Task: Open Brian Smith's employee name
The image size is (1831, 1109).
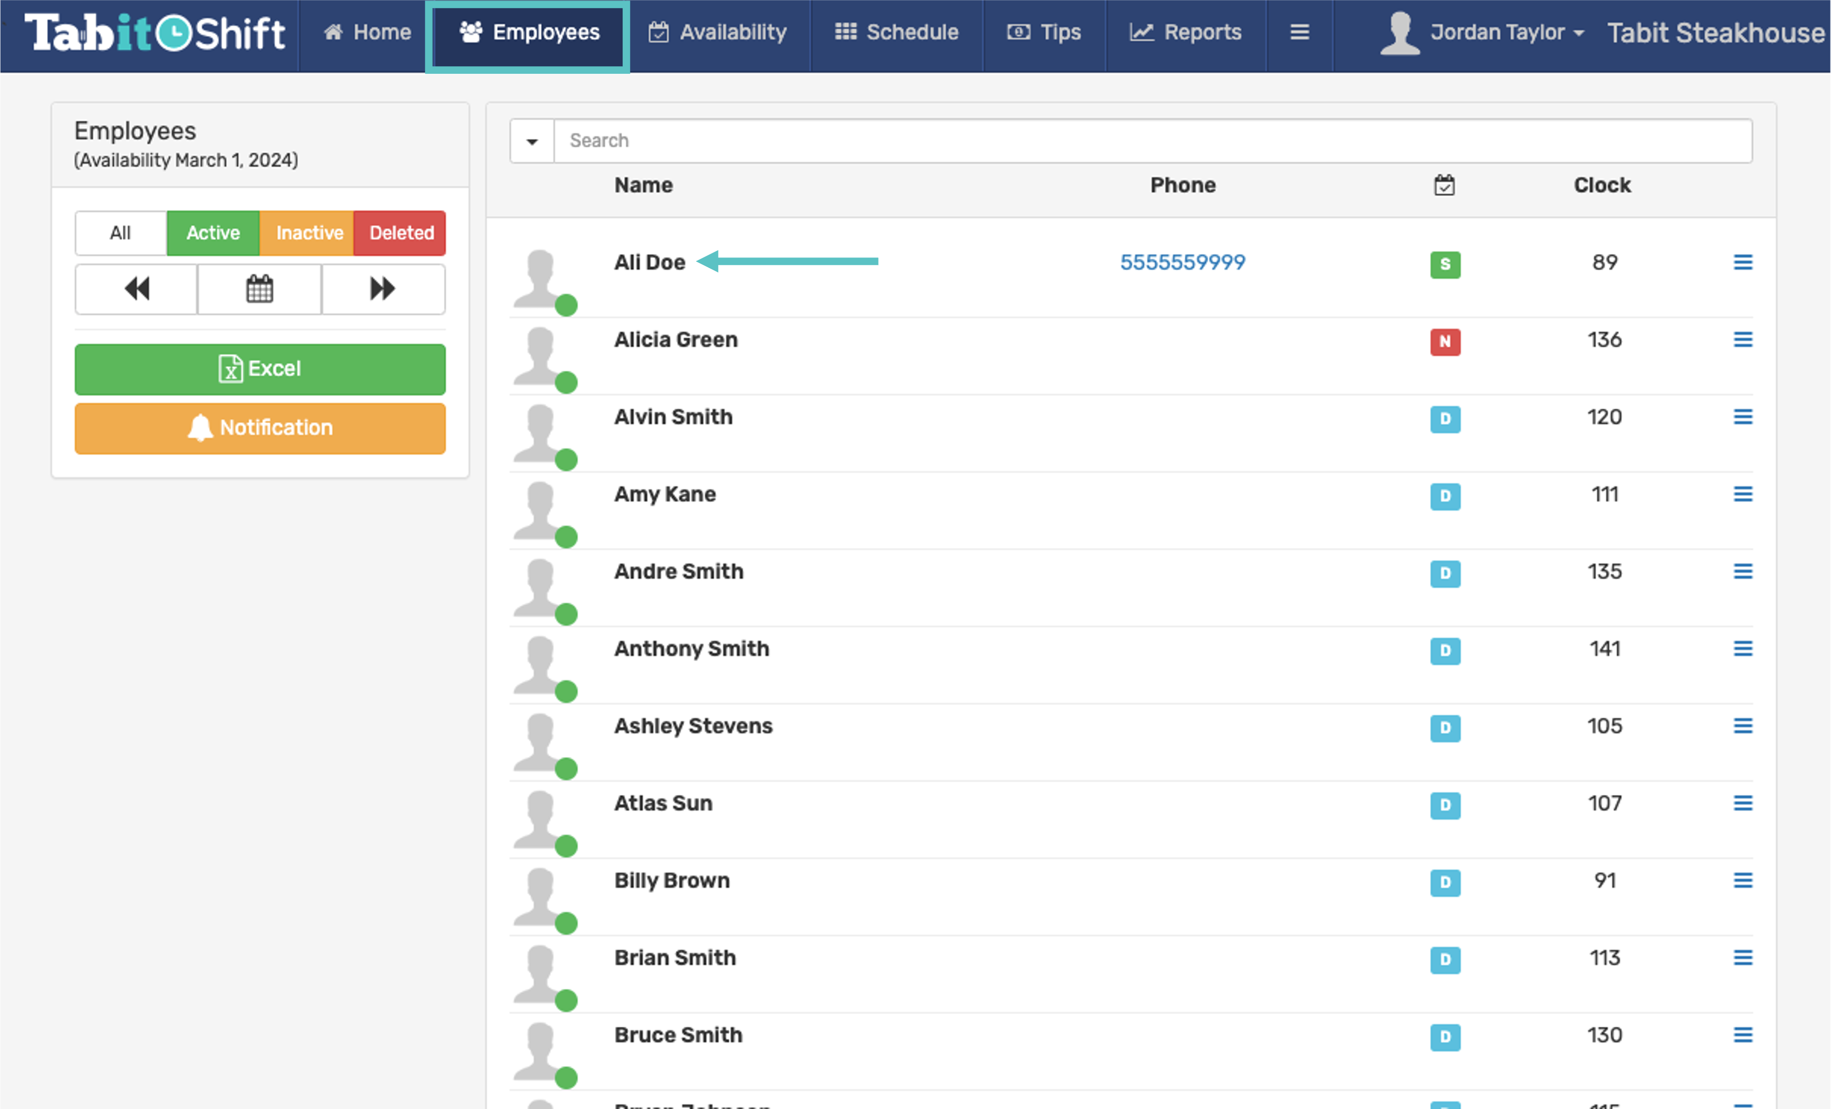Action: 676,958
